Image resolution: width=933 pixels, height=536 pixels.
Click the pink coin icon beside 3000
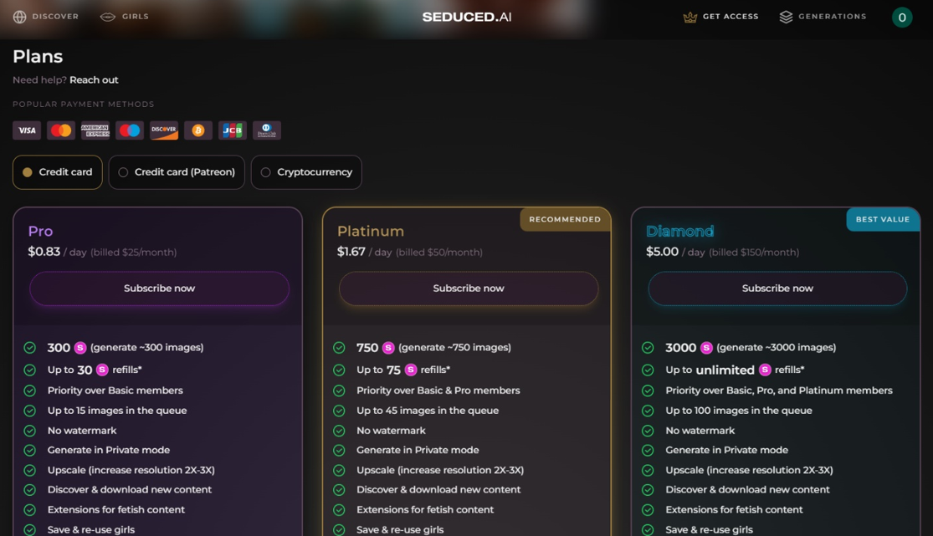point(706,347)
